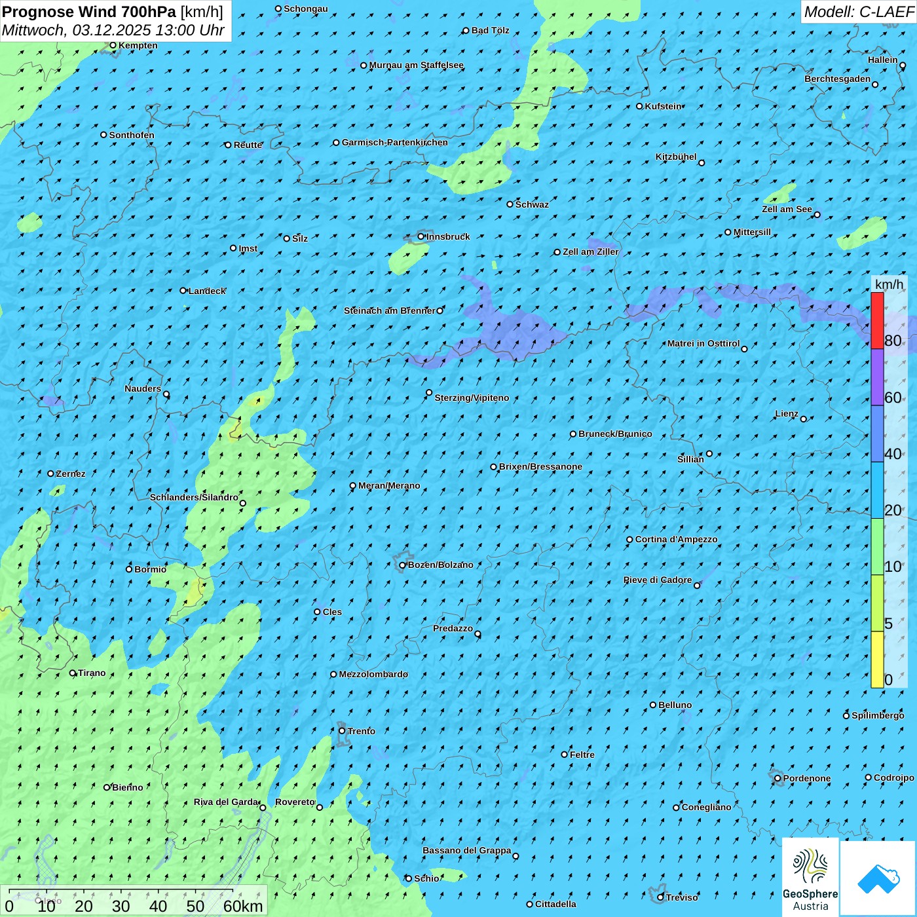Click the Kitzbühel label
The image size is (917, 917).
[676, 157]
